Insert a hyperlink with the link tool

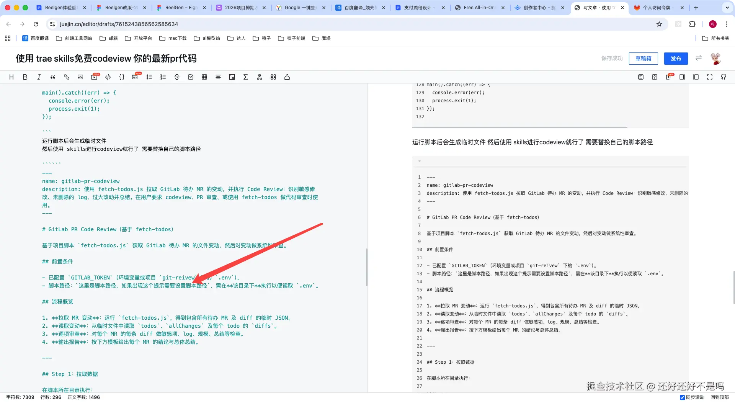pyautogui.click(x=67, y=77)
